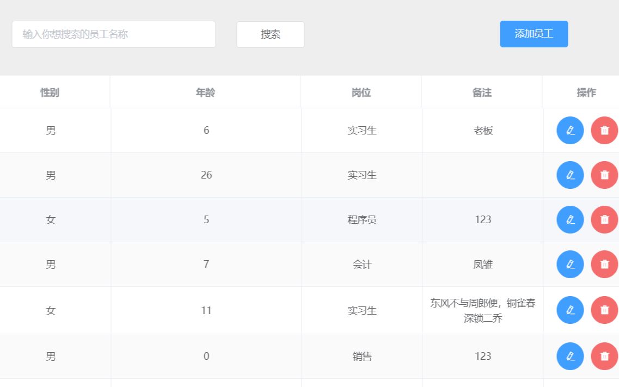
Task: Edit the 会计 employee aged 7
Action: point(570,264)
